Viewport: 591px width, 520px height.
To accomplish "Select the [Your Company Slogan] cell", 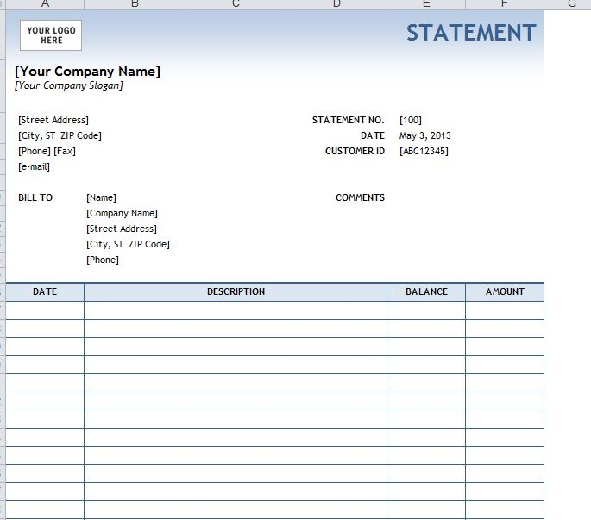I will click(x=69, y=85).
